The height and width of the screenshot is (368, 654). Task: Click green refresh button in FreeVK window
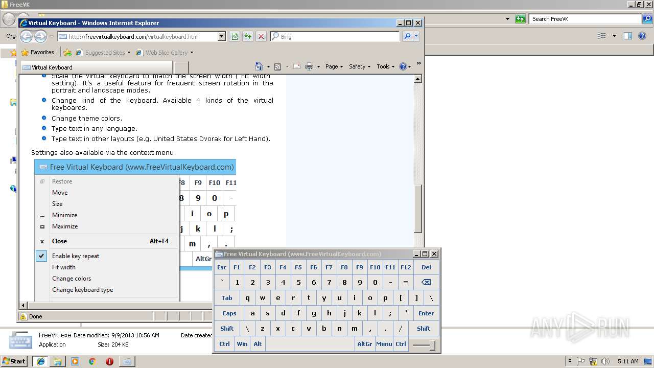point(520,19)
